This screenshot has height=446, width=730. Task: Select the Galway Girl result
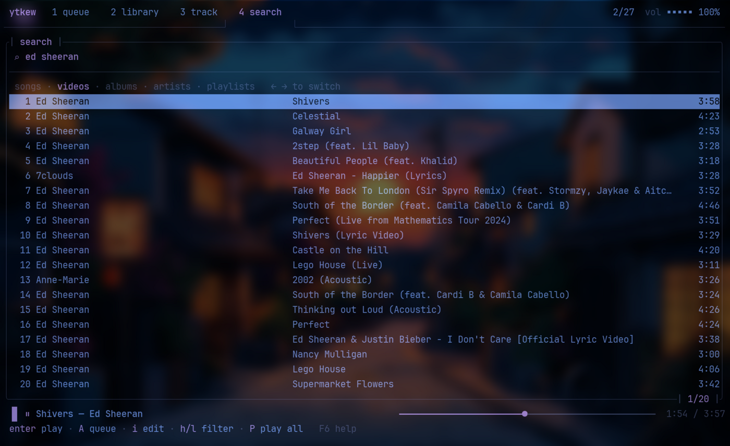(x=364, y=131)
